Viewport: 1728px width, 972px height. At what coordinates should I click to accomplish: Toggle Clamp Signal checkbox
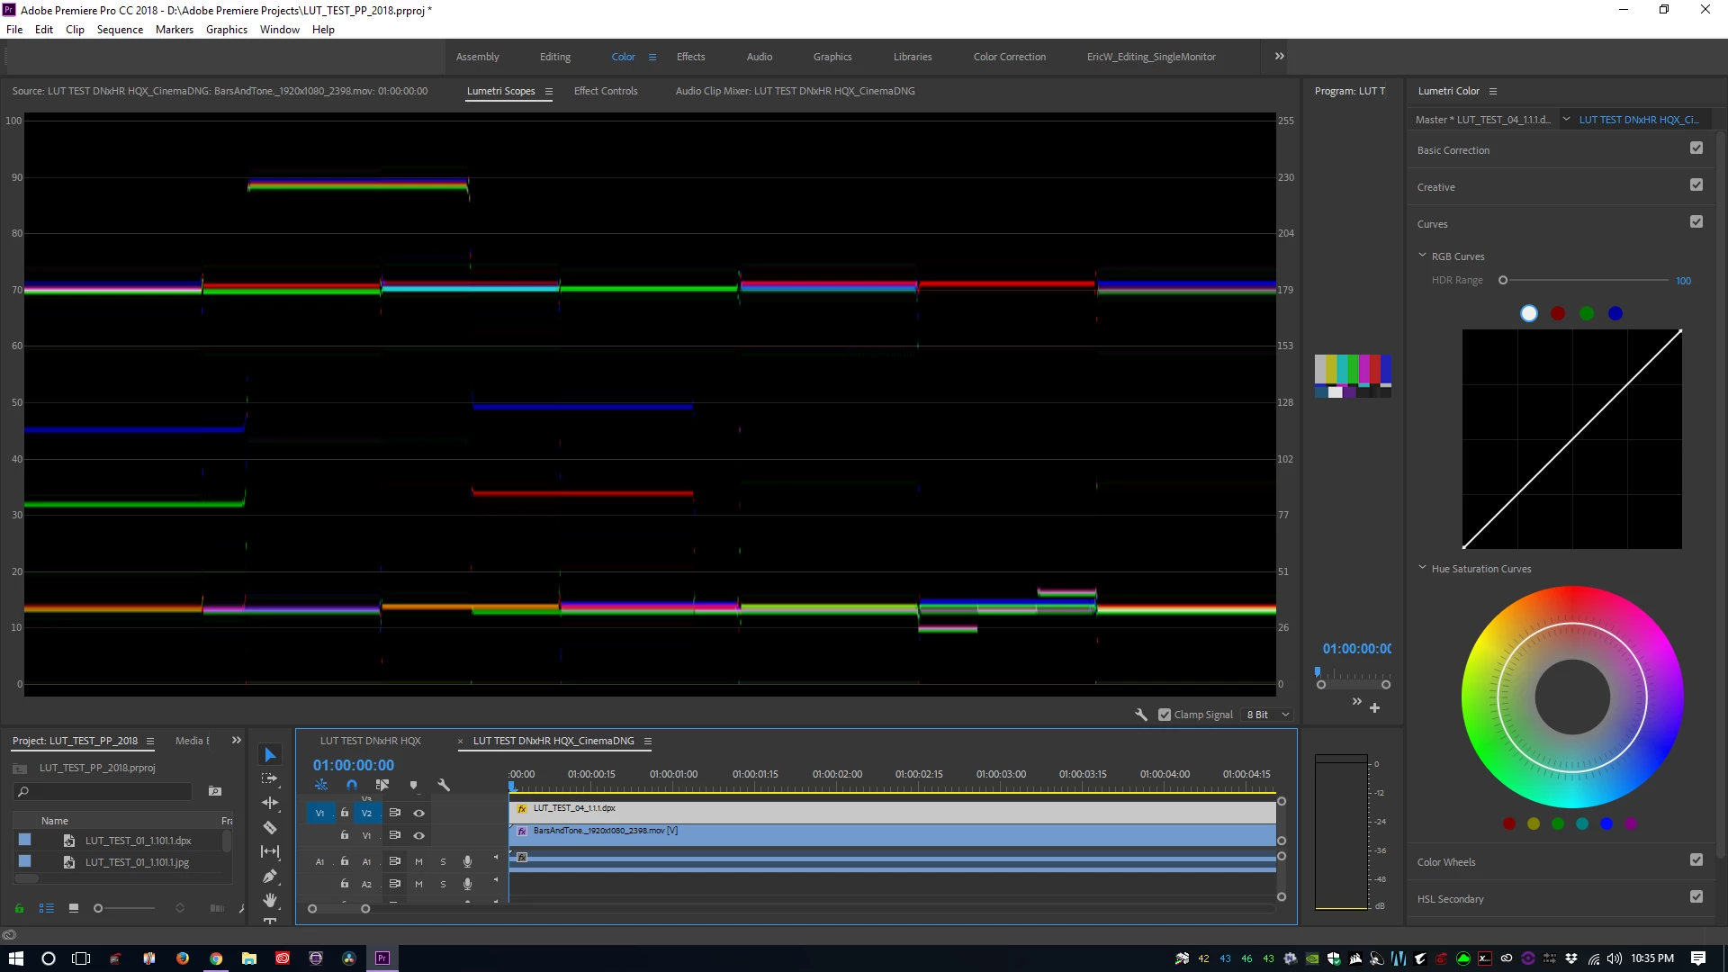[1165, 715]
